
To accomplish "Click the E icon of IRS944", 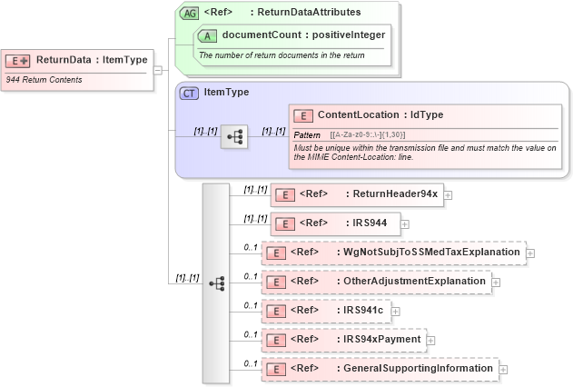I will tap(285, 224).
